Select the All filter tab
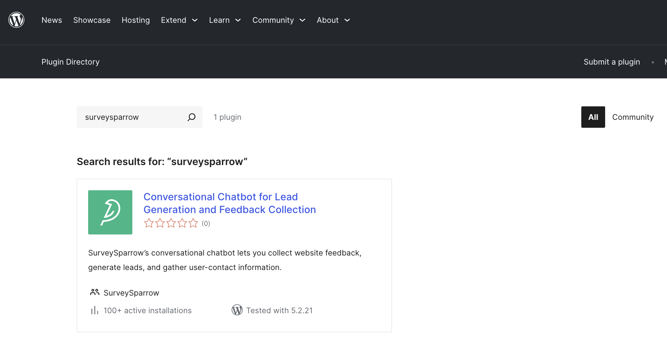Viewport: 667px width, 346px height. coord(593,117)
